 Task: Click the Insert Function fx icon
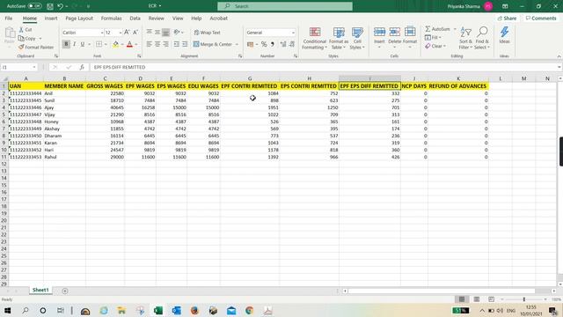click(82, 67)
